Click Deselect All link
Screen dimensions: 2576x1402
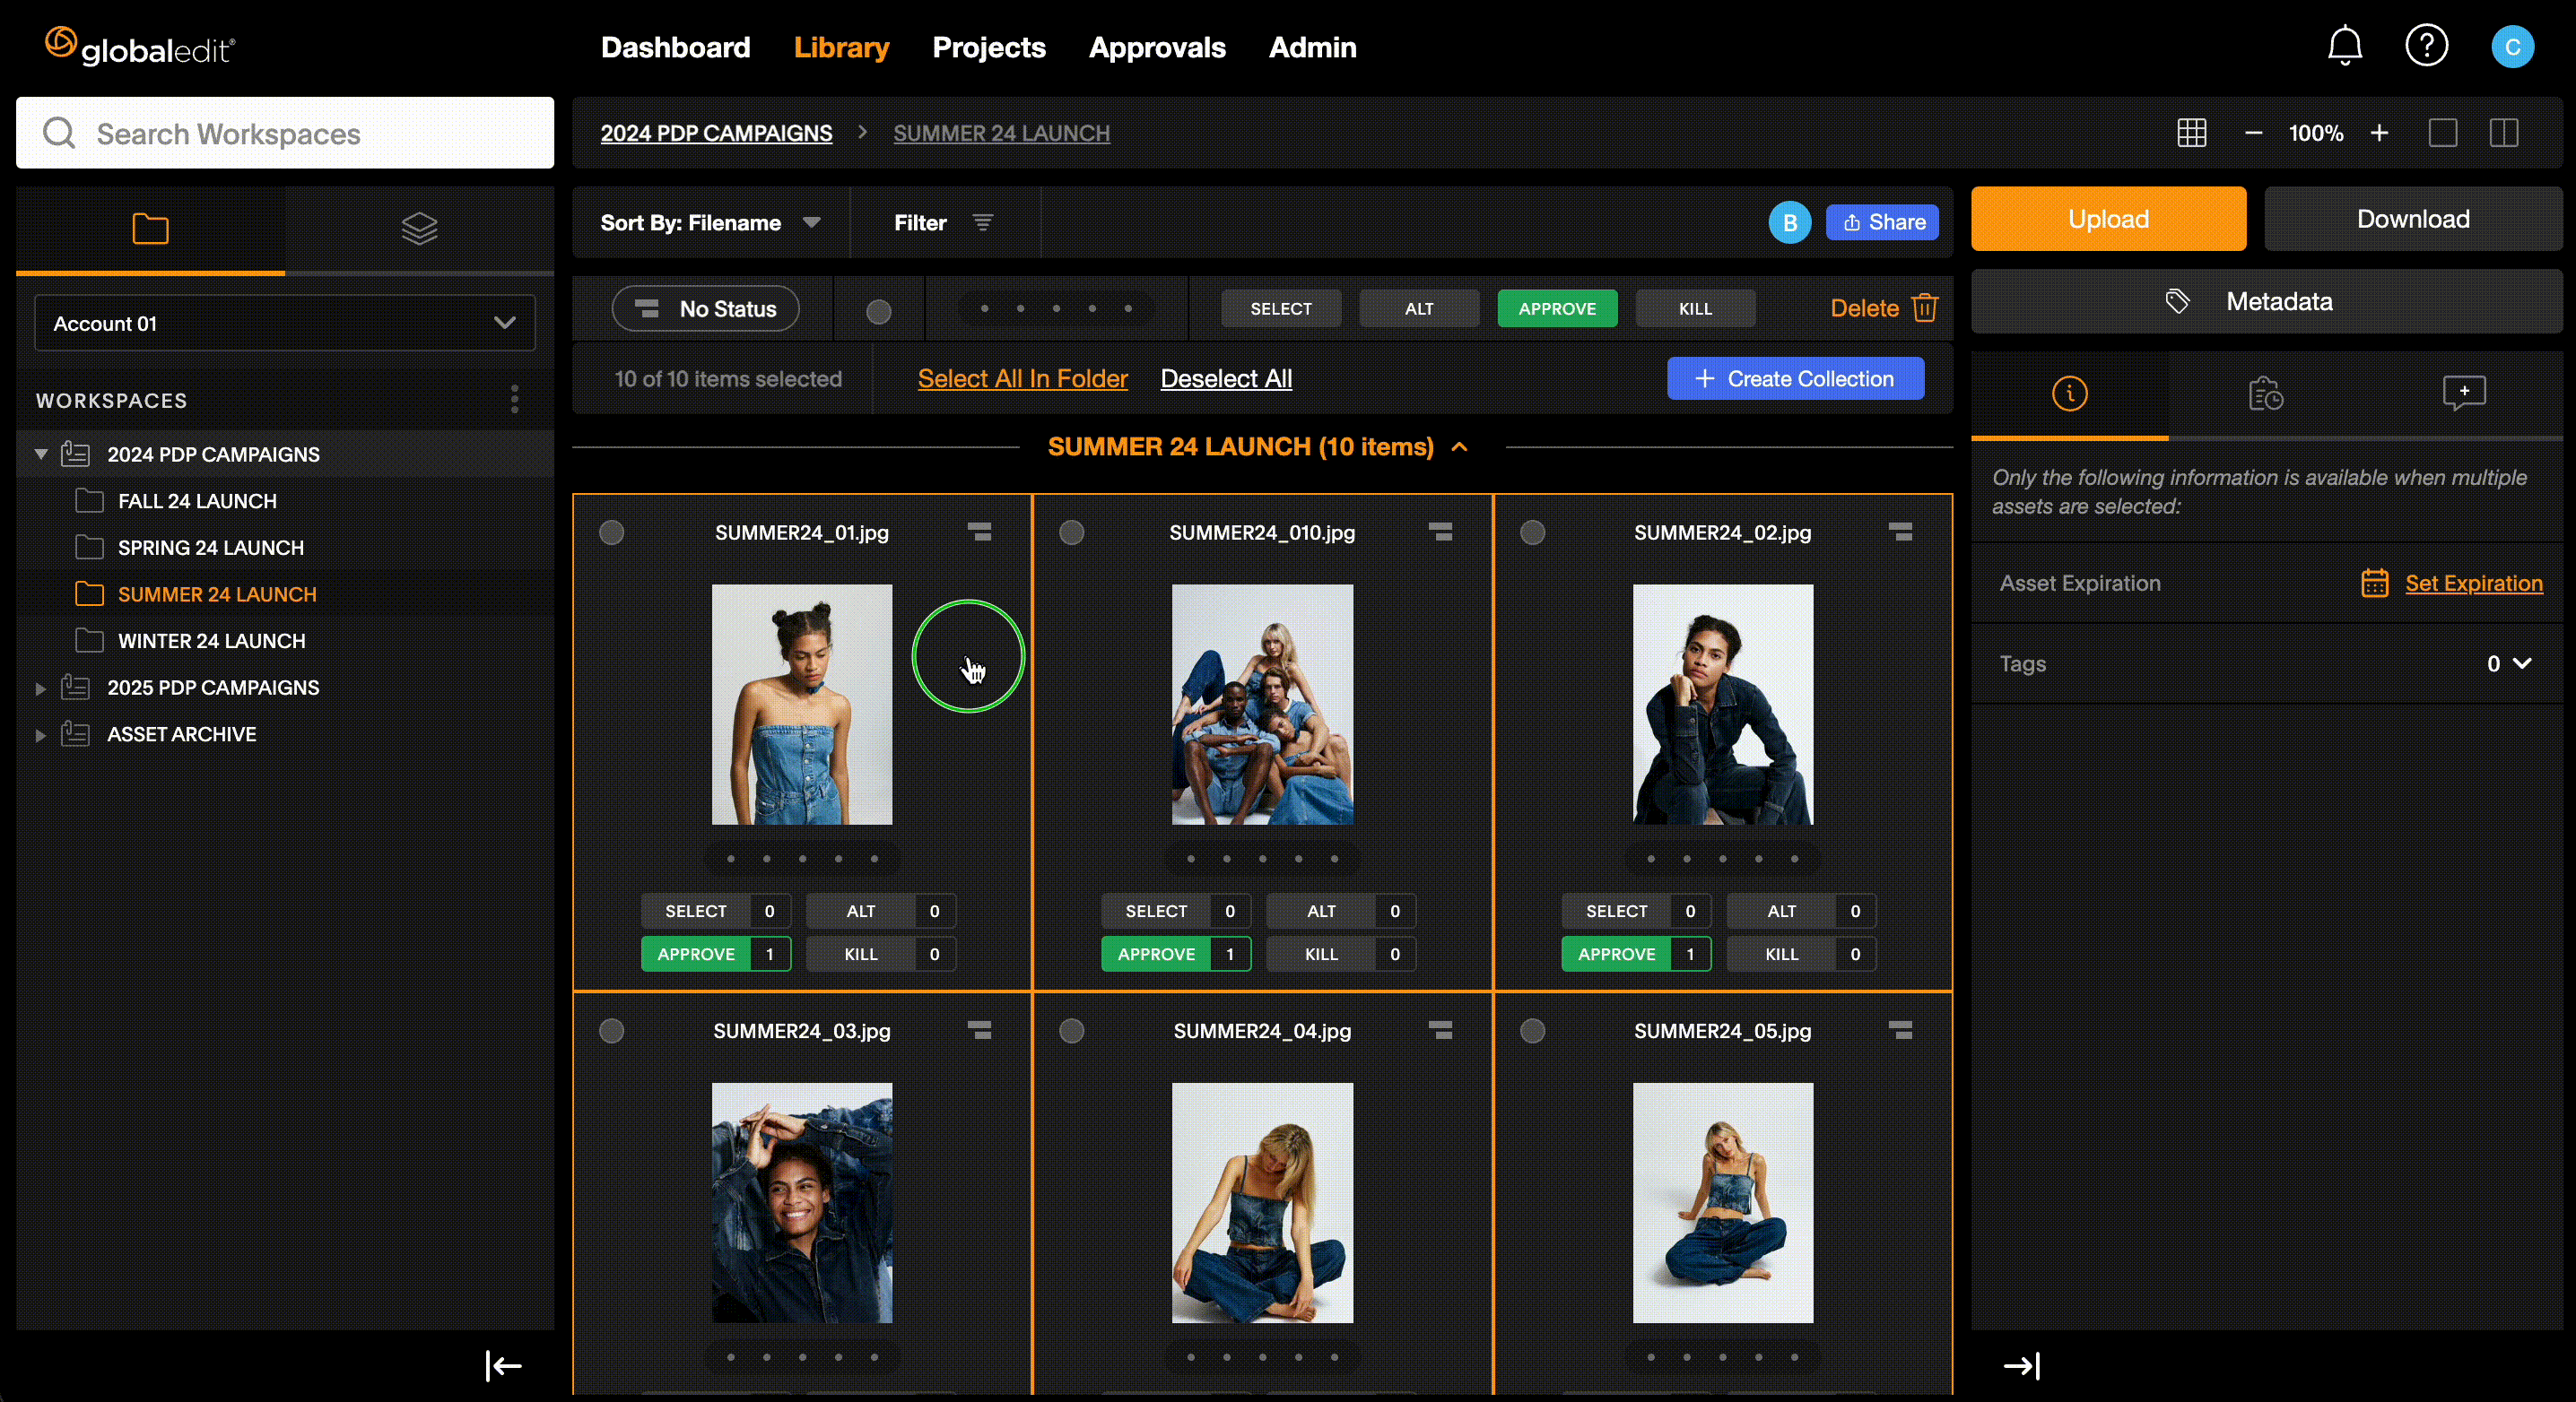1226,378
